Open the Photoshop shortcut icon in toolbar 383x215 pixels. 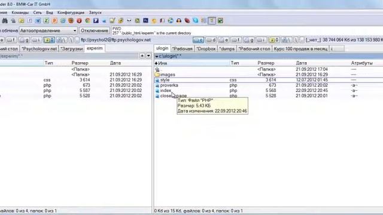(145, 21)
